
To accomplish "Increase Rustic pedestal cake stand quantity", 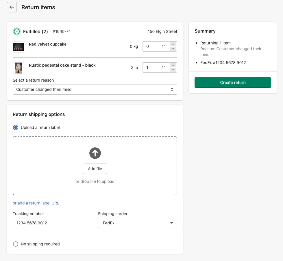I will click(173, 65).
